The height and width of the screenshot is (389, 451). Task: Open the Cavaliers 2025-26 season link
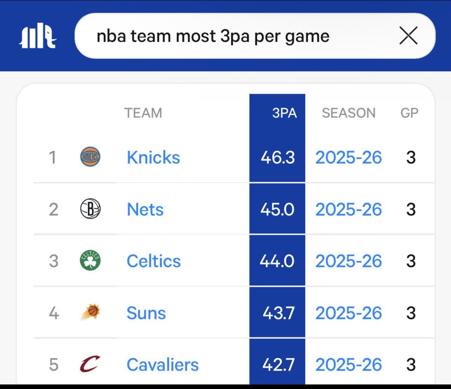point(349,365)
